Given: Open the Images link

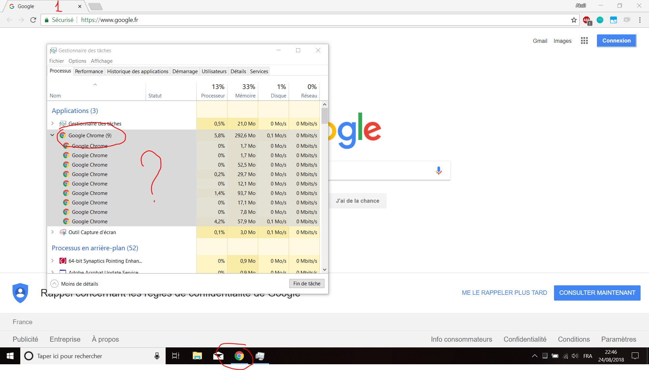Looking at the screenshot, I should point(562,41).
